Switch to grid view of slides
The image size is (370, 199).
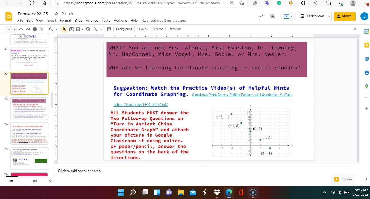click(x=35, y=181)
